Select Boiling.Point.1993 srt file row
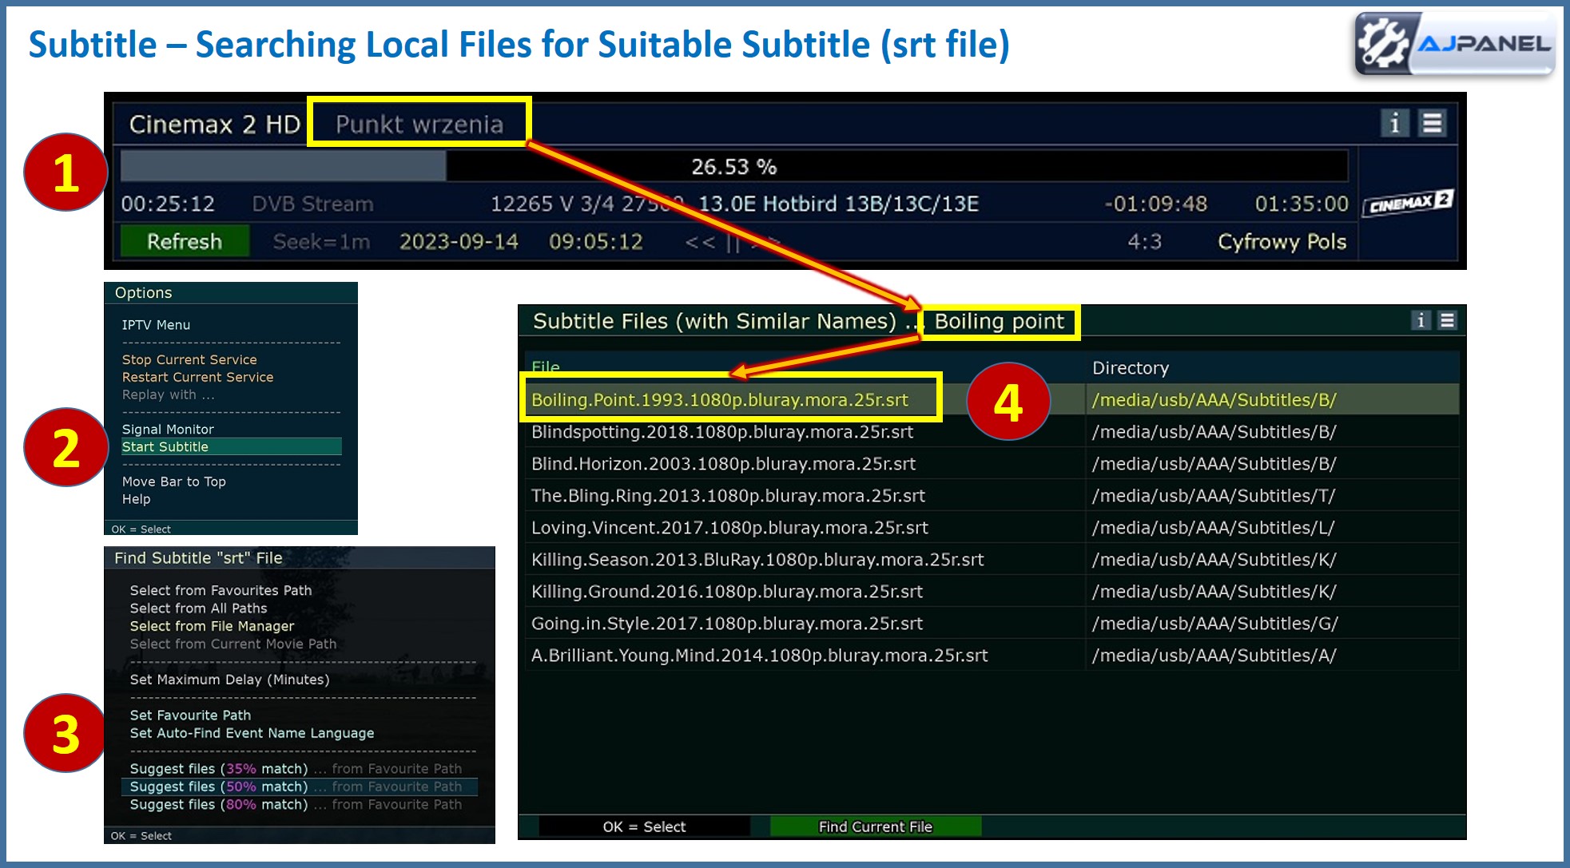This screenshot has height=868, width=1570. click(719, 399)
